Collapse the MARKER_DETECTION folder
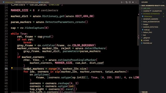Screen dimensions: 166x93 [150, 27]
